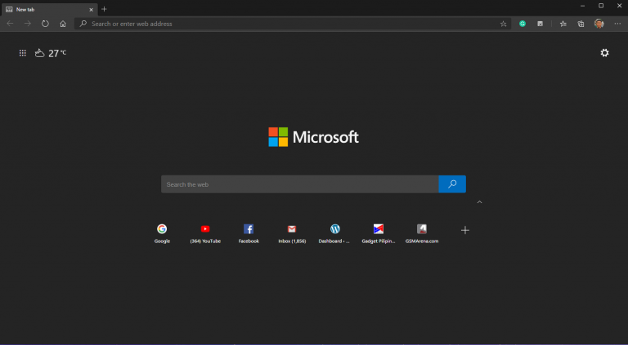This screenshot has height=345, width=628.
Task: Click the Grammarly extension icon
Action: 523,24
